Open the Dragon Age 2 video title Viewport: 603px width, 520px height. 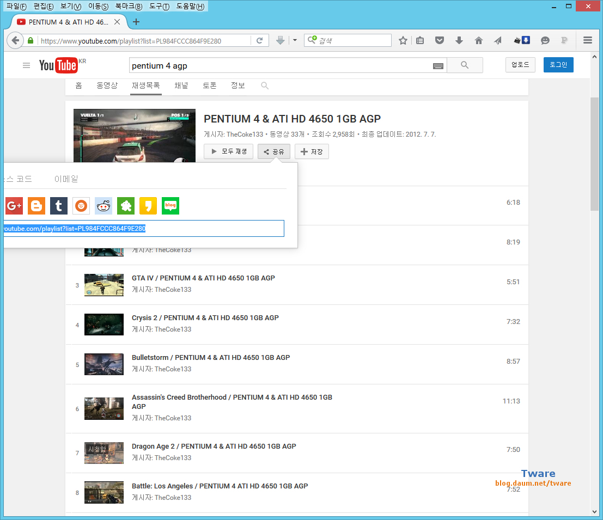(214, 446)
